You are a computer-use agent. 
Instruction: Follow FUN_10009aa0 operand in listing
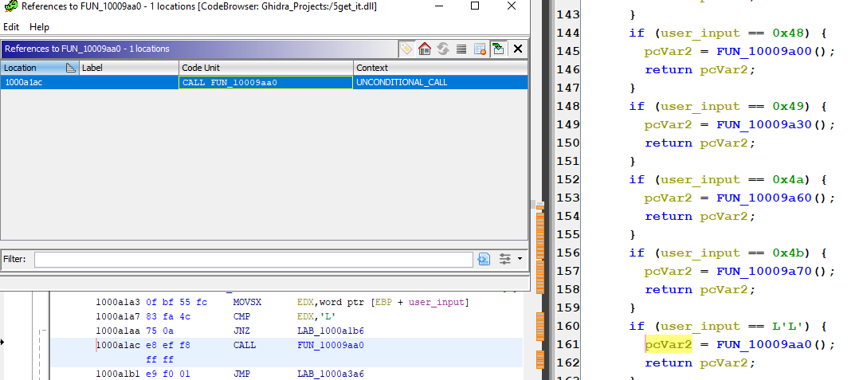coord(330,346)
